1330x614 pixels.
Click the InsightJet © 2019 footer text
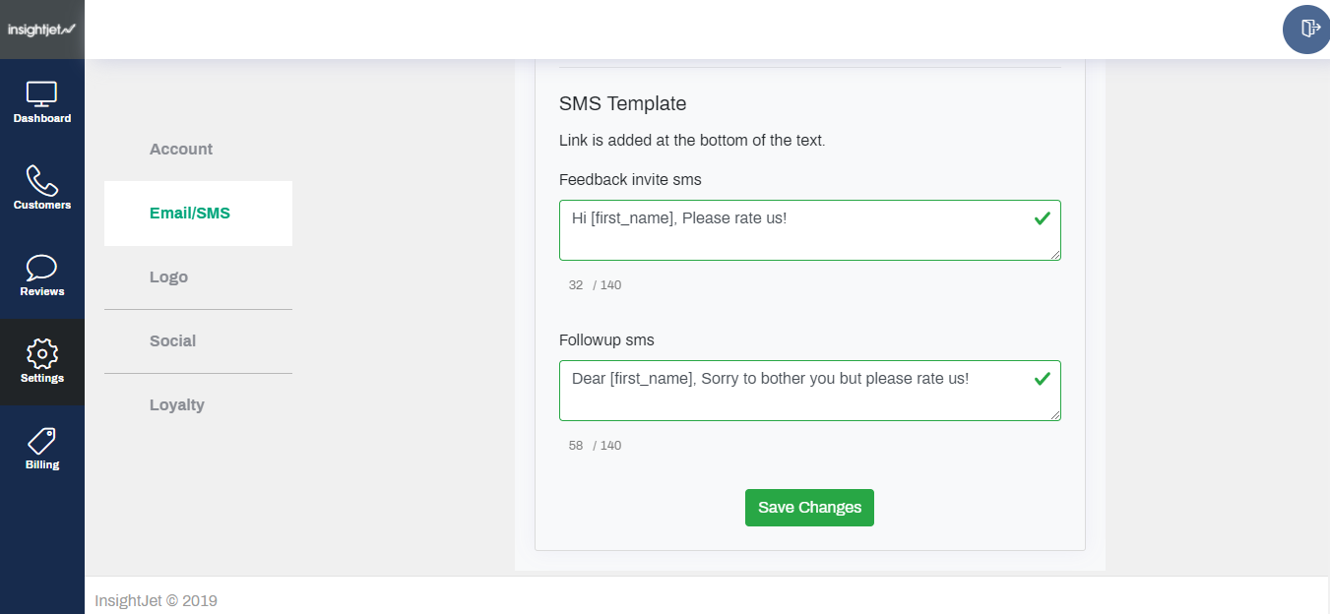tap(156, 600)
